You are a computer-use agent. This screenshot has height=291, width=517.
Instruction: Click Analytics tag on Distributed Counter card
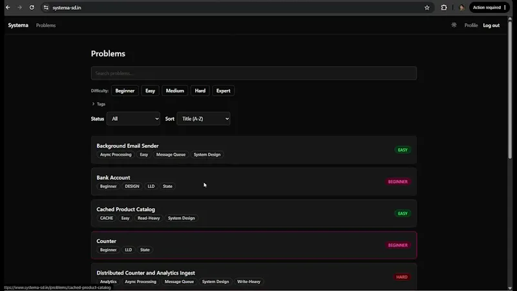pos(108,281)
